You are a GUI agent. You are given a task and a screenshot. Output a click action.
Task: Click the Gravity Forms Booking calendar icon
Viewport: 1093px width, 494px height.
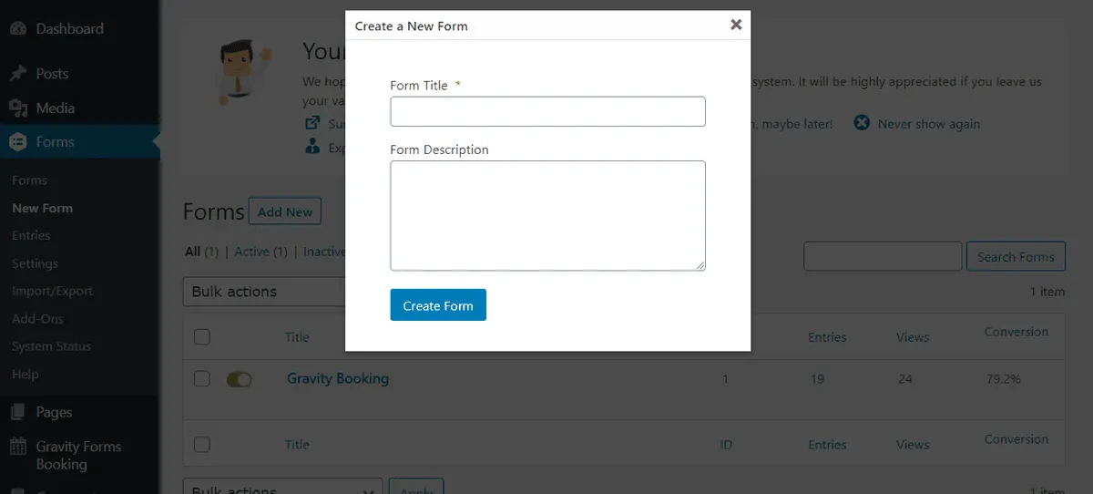[18, 448]
